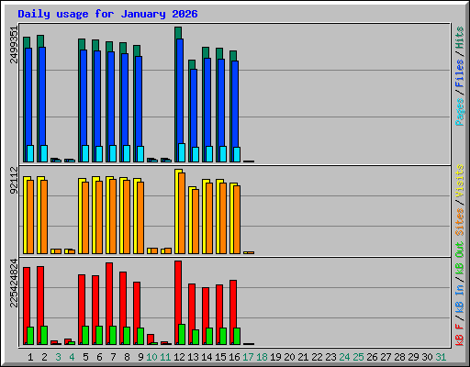Image resolution: width=470 pixels, height=367 pixels.
Task: Click day 30 on the x-axis
Action: pyautogui.click(x=427, y=357)
